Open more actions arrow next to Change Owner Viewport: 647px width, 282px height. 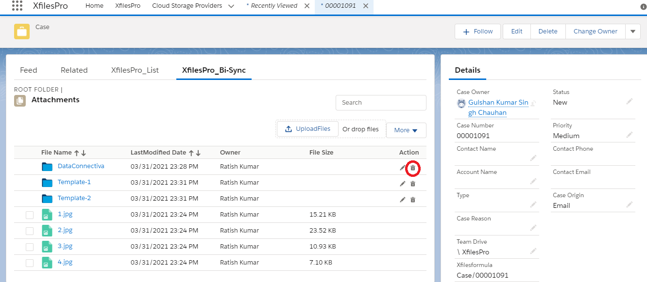[x=632, y=31]
